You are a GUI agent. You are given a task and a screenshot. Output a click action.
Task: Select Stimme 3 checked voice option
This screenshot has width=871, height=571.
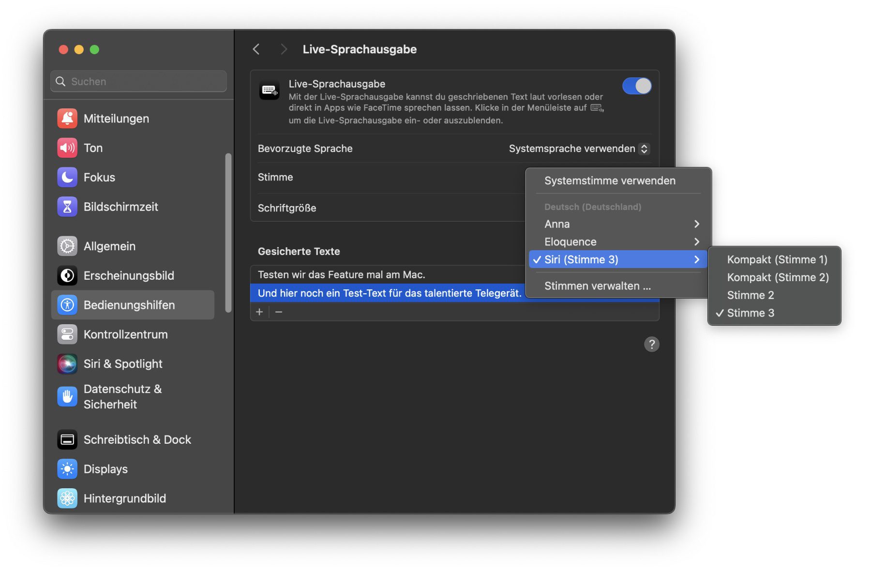[x=750, y=313]
